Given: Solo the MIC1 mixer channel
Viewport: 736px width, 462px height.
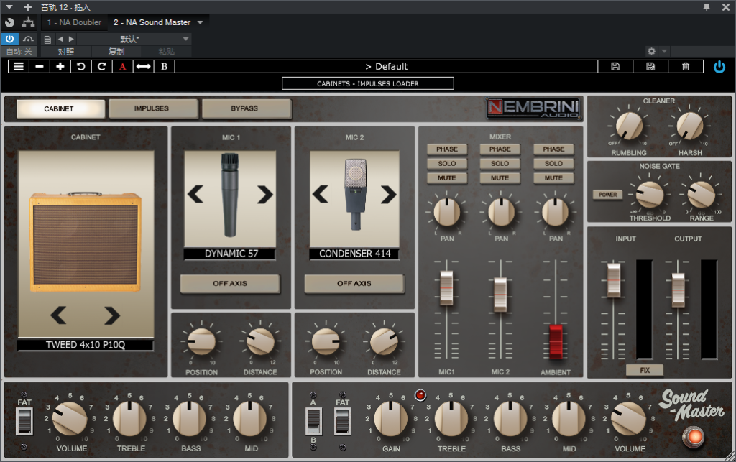Looking at the screenshot, I should [x=447, y=164].
